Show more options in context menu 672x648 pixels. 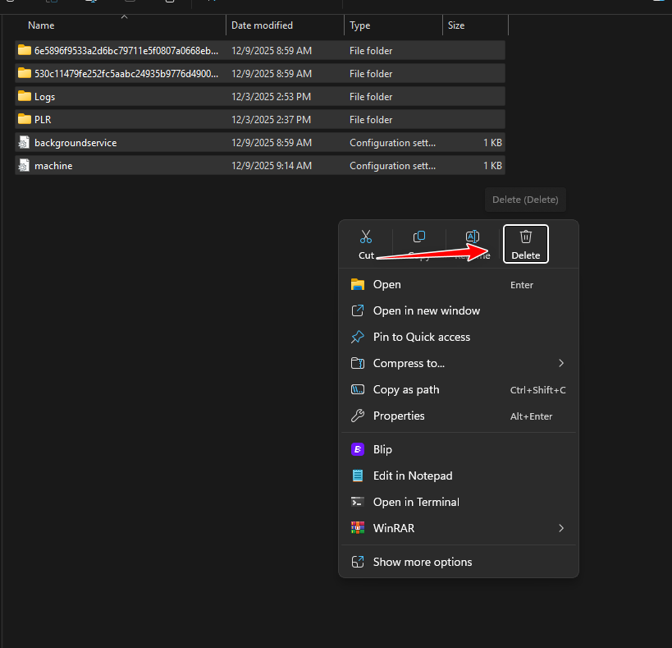click(422, 562)
